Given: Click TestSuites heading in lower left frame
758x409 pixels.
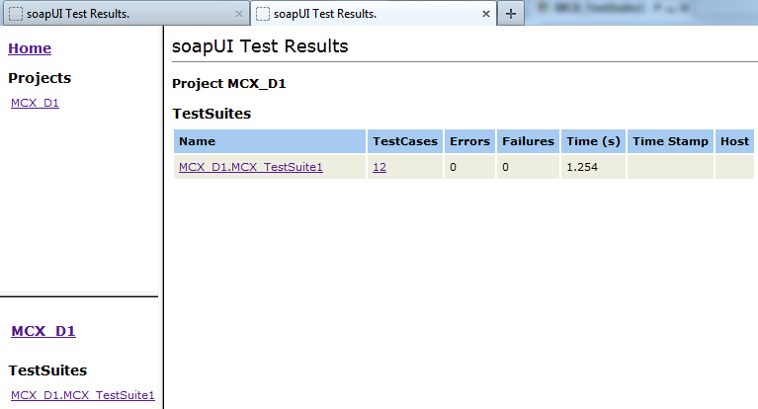Looking at the screenshot, I should pos(47,370).
